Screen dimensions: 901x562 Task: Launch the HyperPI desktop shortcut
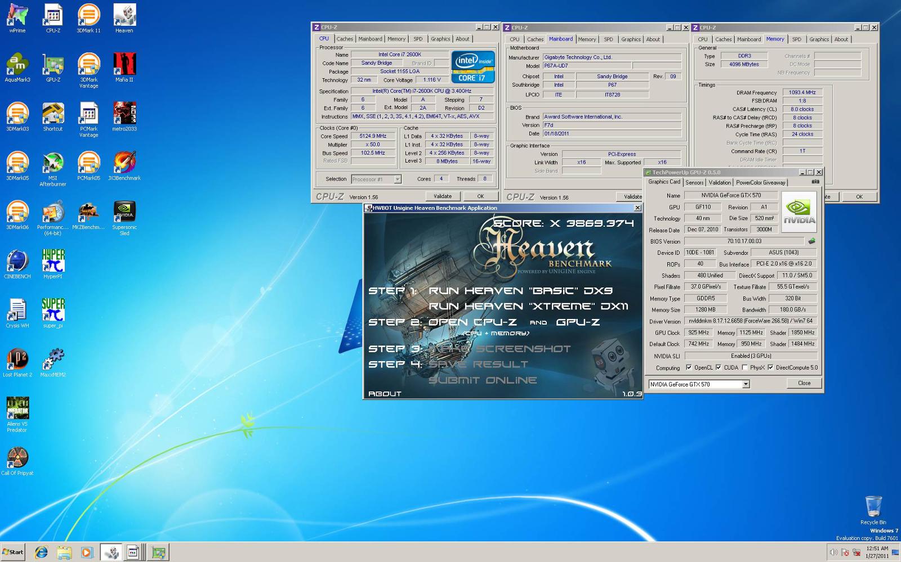click(x=53, y=264)
